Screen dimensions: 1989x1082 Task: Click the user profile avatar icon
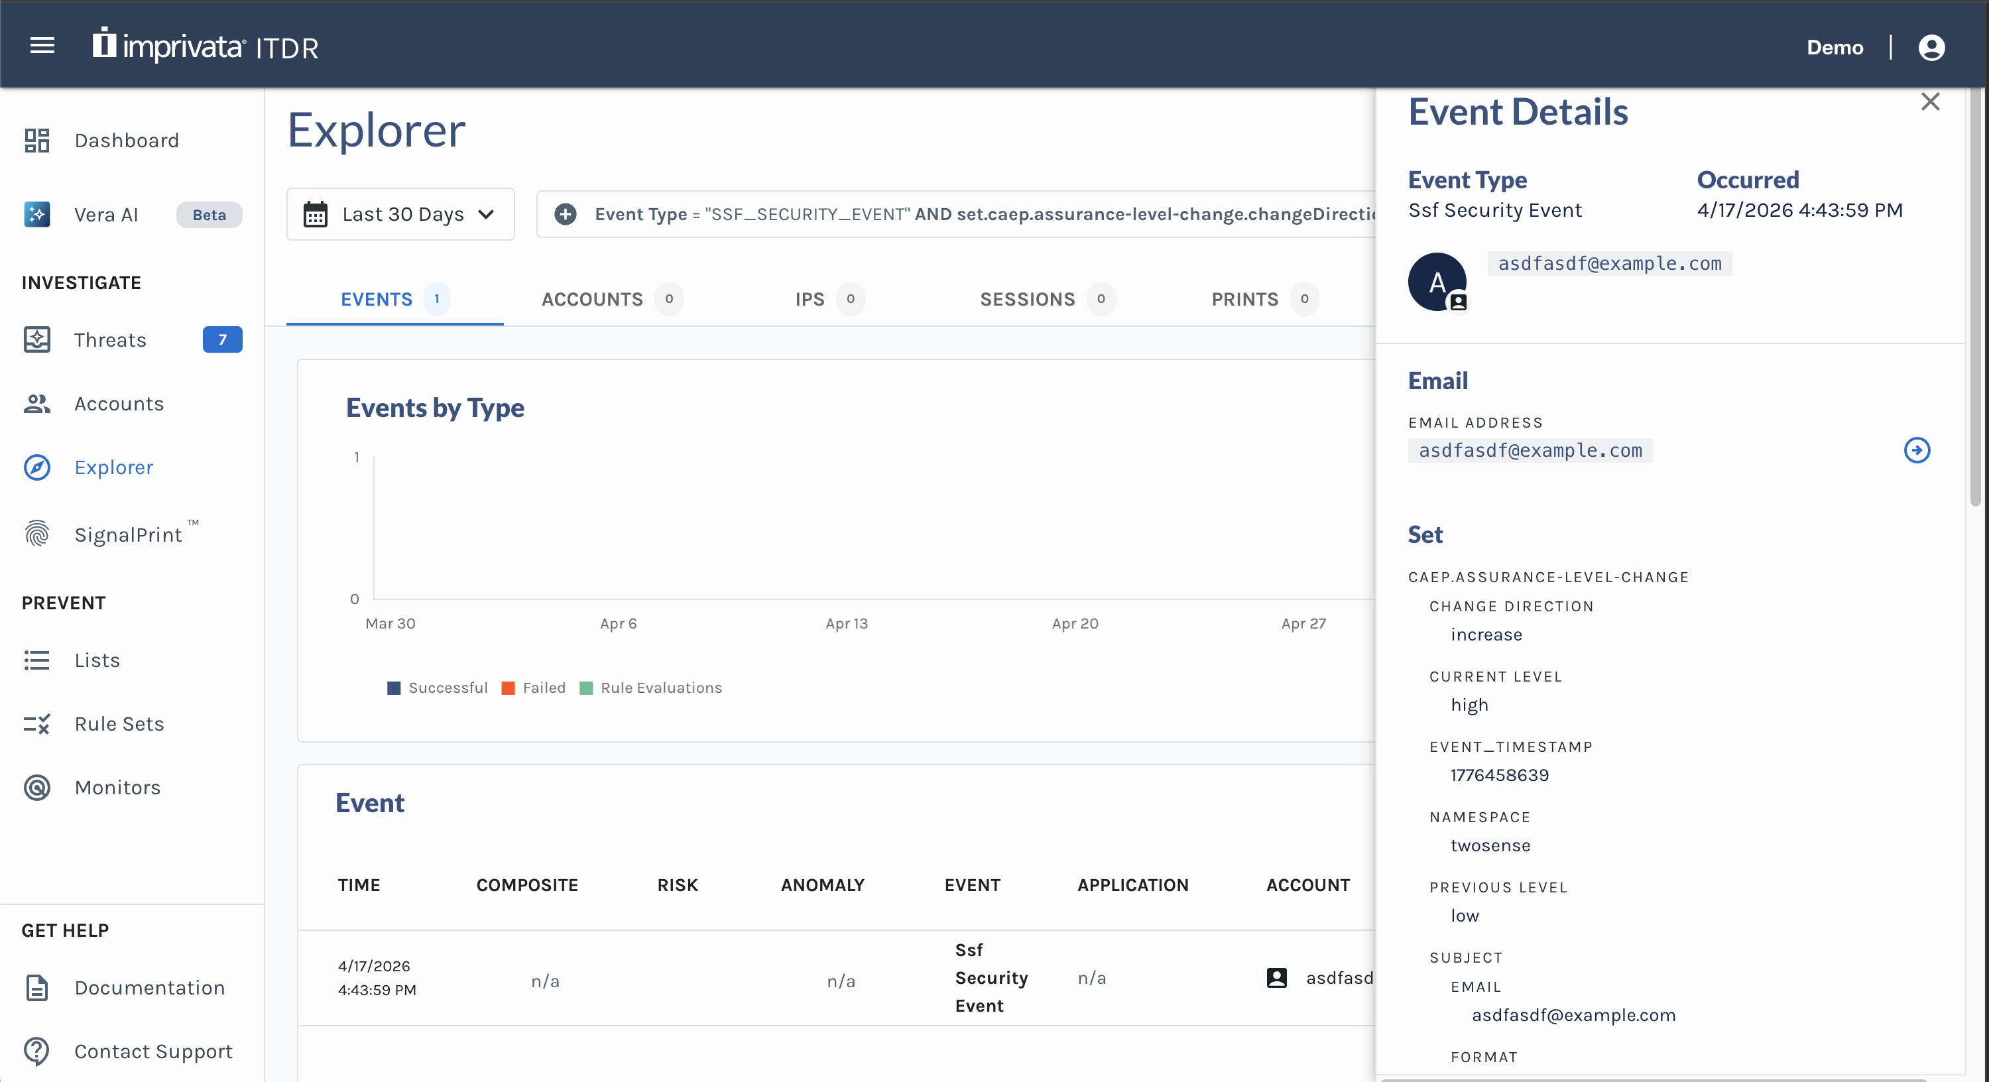pos(1931,48)
